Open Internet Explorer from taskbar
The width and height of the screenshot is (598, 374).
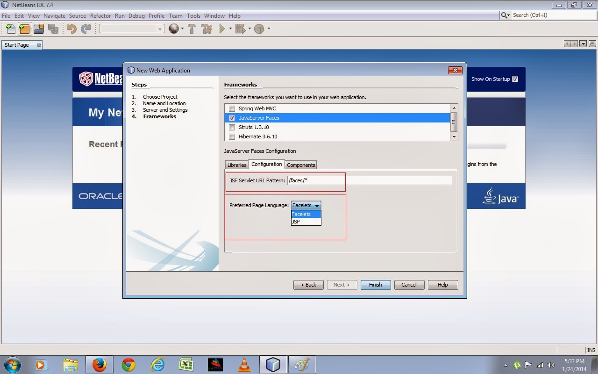[157, 365]
